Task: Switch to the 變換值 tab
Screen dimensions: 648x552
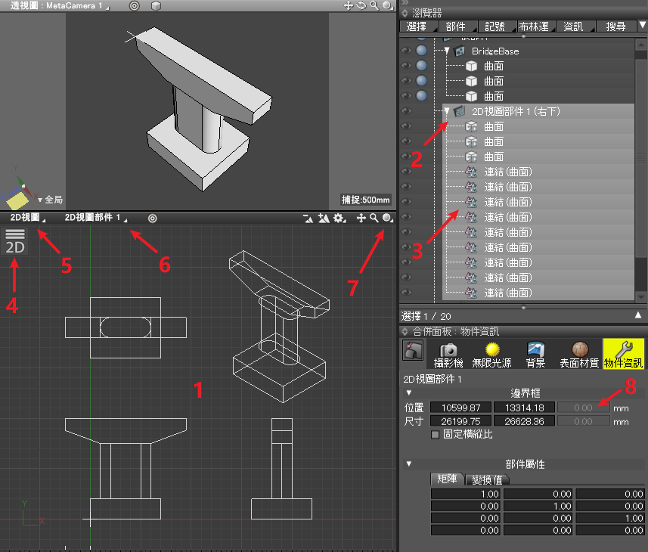Action: 487,479
